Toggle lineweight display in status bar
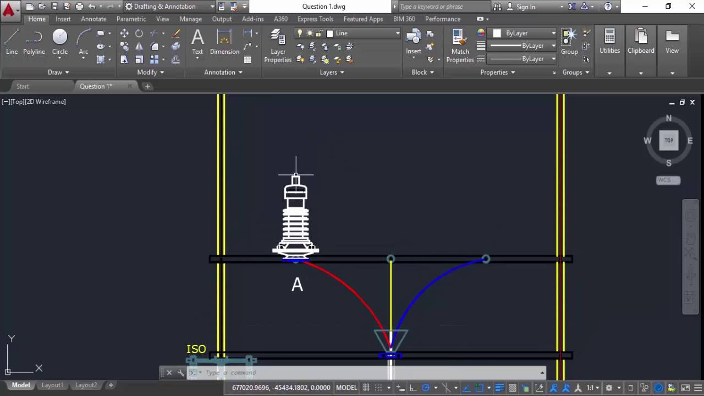This screenshot has height=396, width=704. [x=499, y=388]
